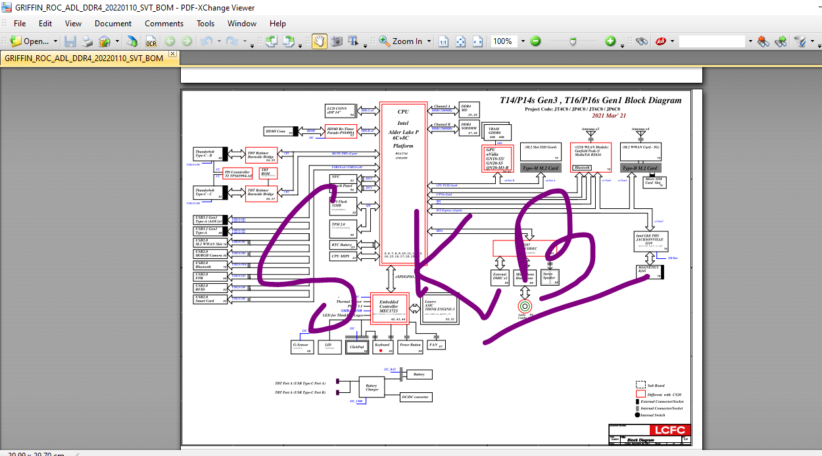Open the View menu
The image size is (822, 456).
click(74, 23)
